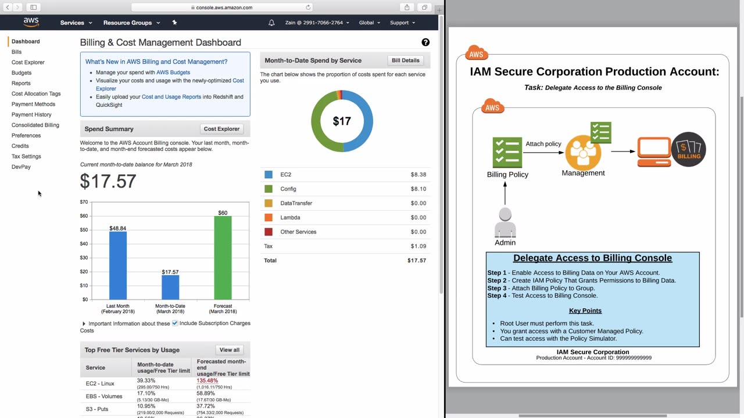Click the Month-to-Date $17.57 bar
Screen dimensions: 744x418
pyautogui.click(x=170, y=287)
